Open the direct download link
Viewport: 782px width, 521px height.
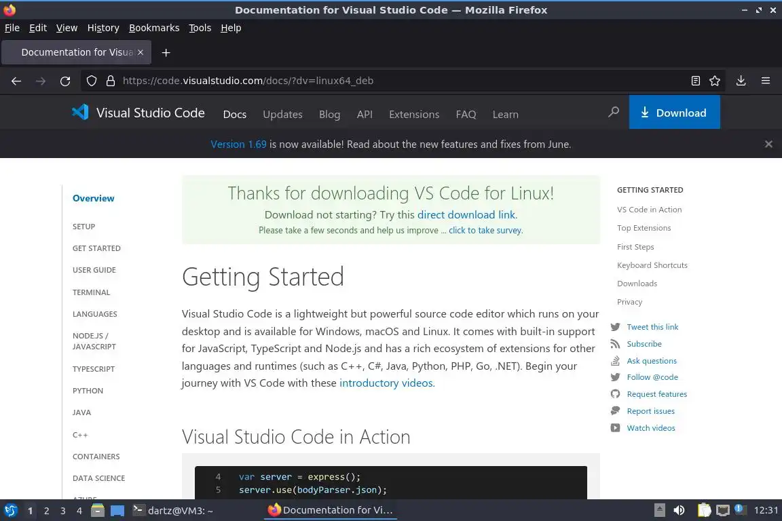pyautogui.click(x=466, y=214)
